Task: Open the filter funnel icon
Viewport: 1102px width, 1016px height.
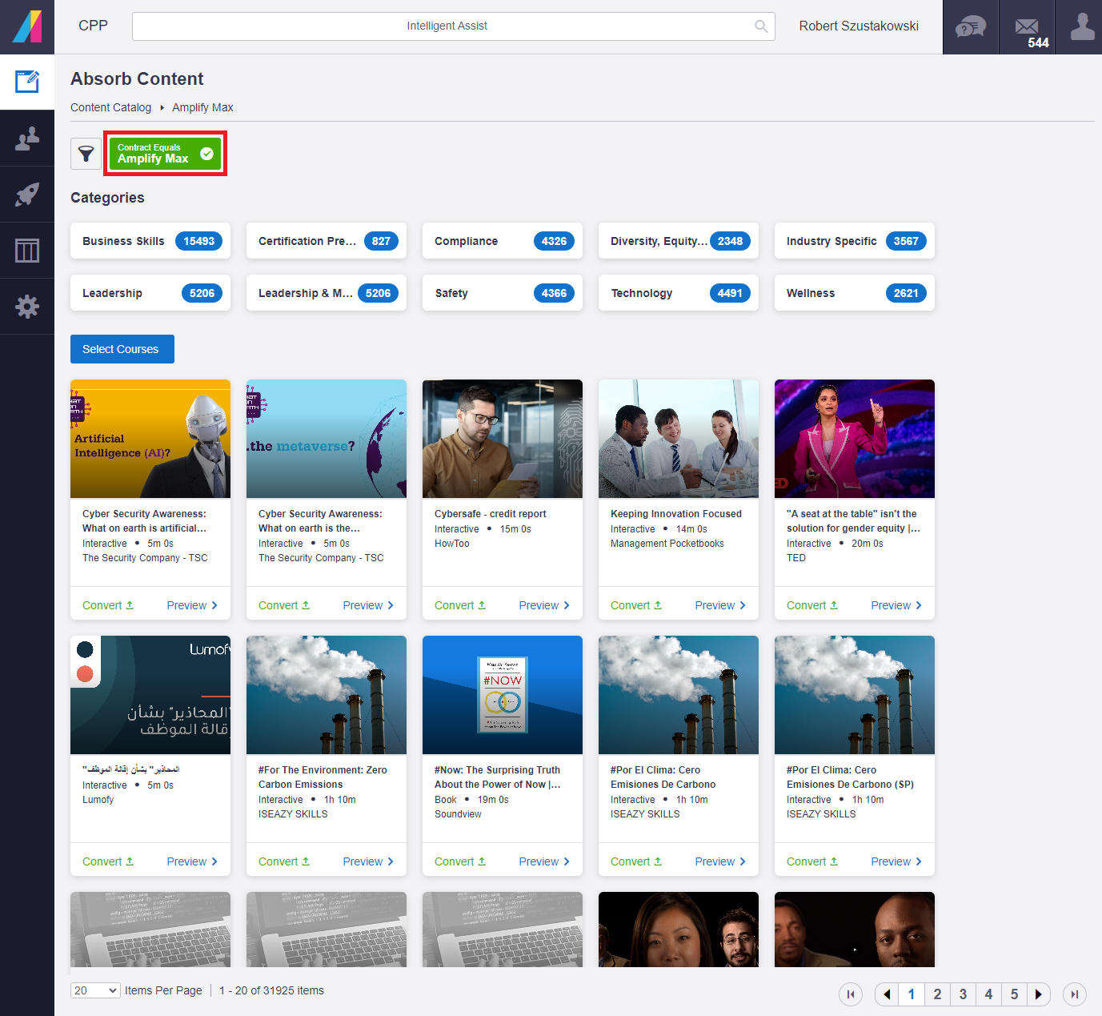Action: click(86, 154)
